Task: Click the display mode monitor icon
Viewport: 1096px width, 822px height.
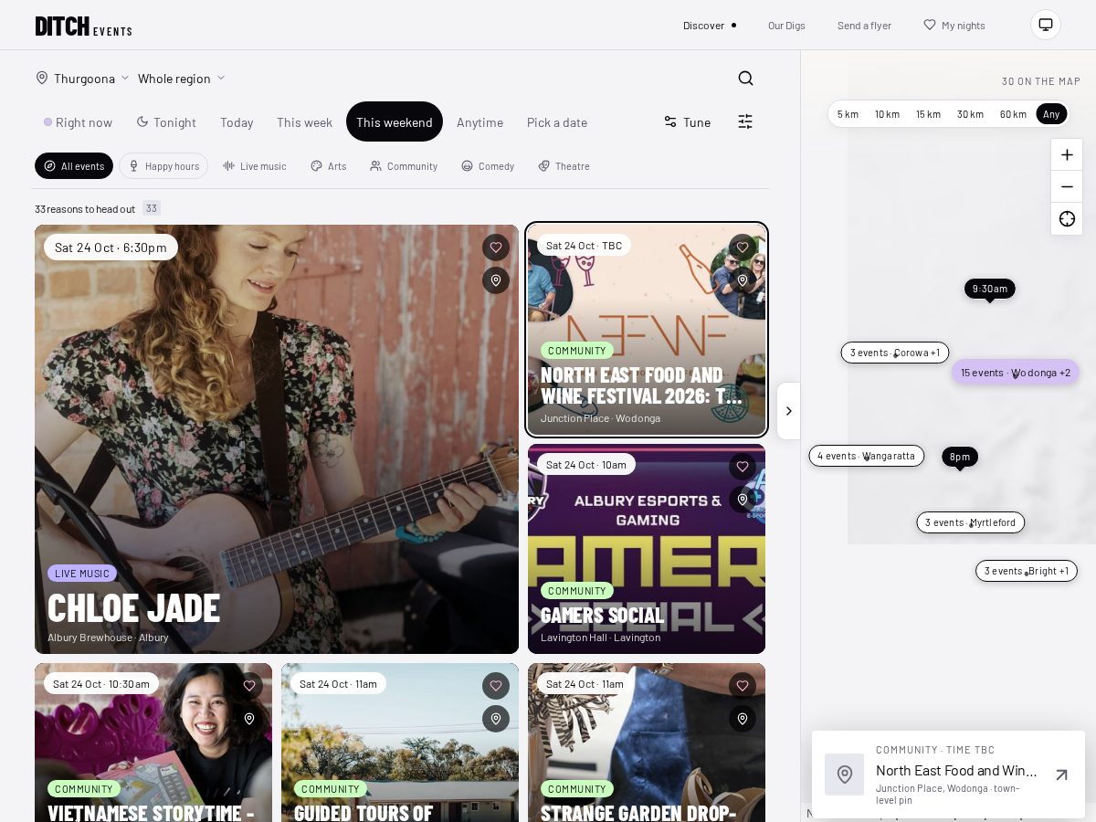Action: click(1046, 25)
